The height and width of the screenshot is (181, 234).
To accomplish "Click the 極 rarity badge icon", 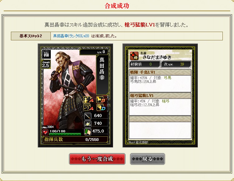I will pos(46,54).
